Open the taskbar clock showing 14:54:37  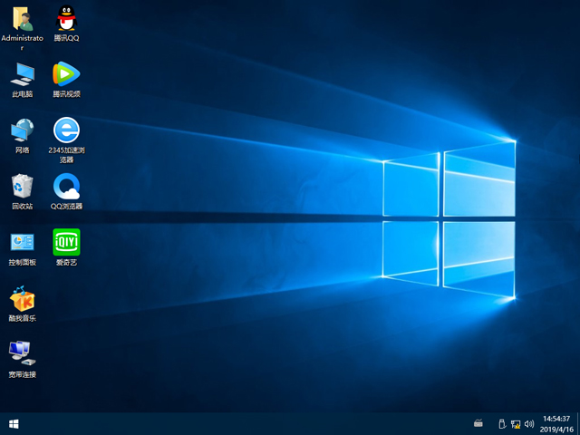[x=556, y=419]
